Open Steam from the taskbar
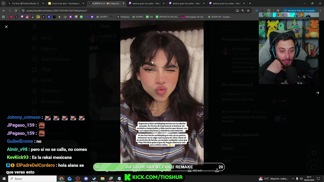Viewport: 324px width, 182px height. coord(94,179)
